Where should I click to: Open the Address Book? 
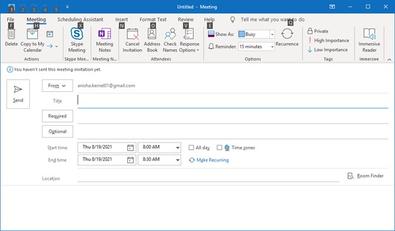152,40
